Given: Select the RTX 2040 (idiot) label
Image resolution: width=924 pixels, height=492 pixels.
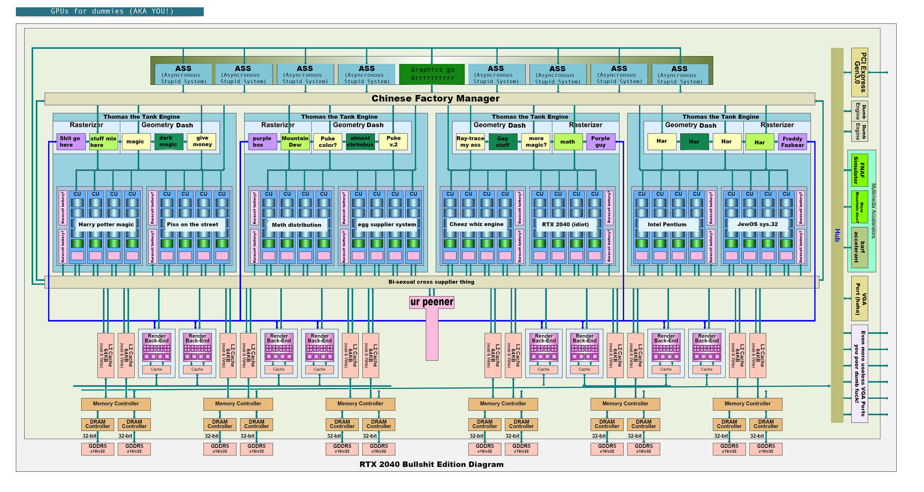Looking at the screenshot, I should [x=565, y=224].
